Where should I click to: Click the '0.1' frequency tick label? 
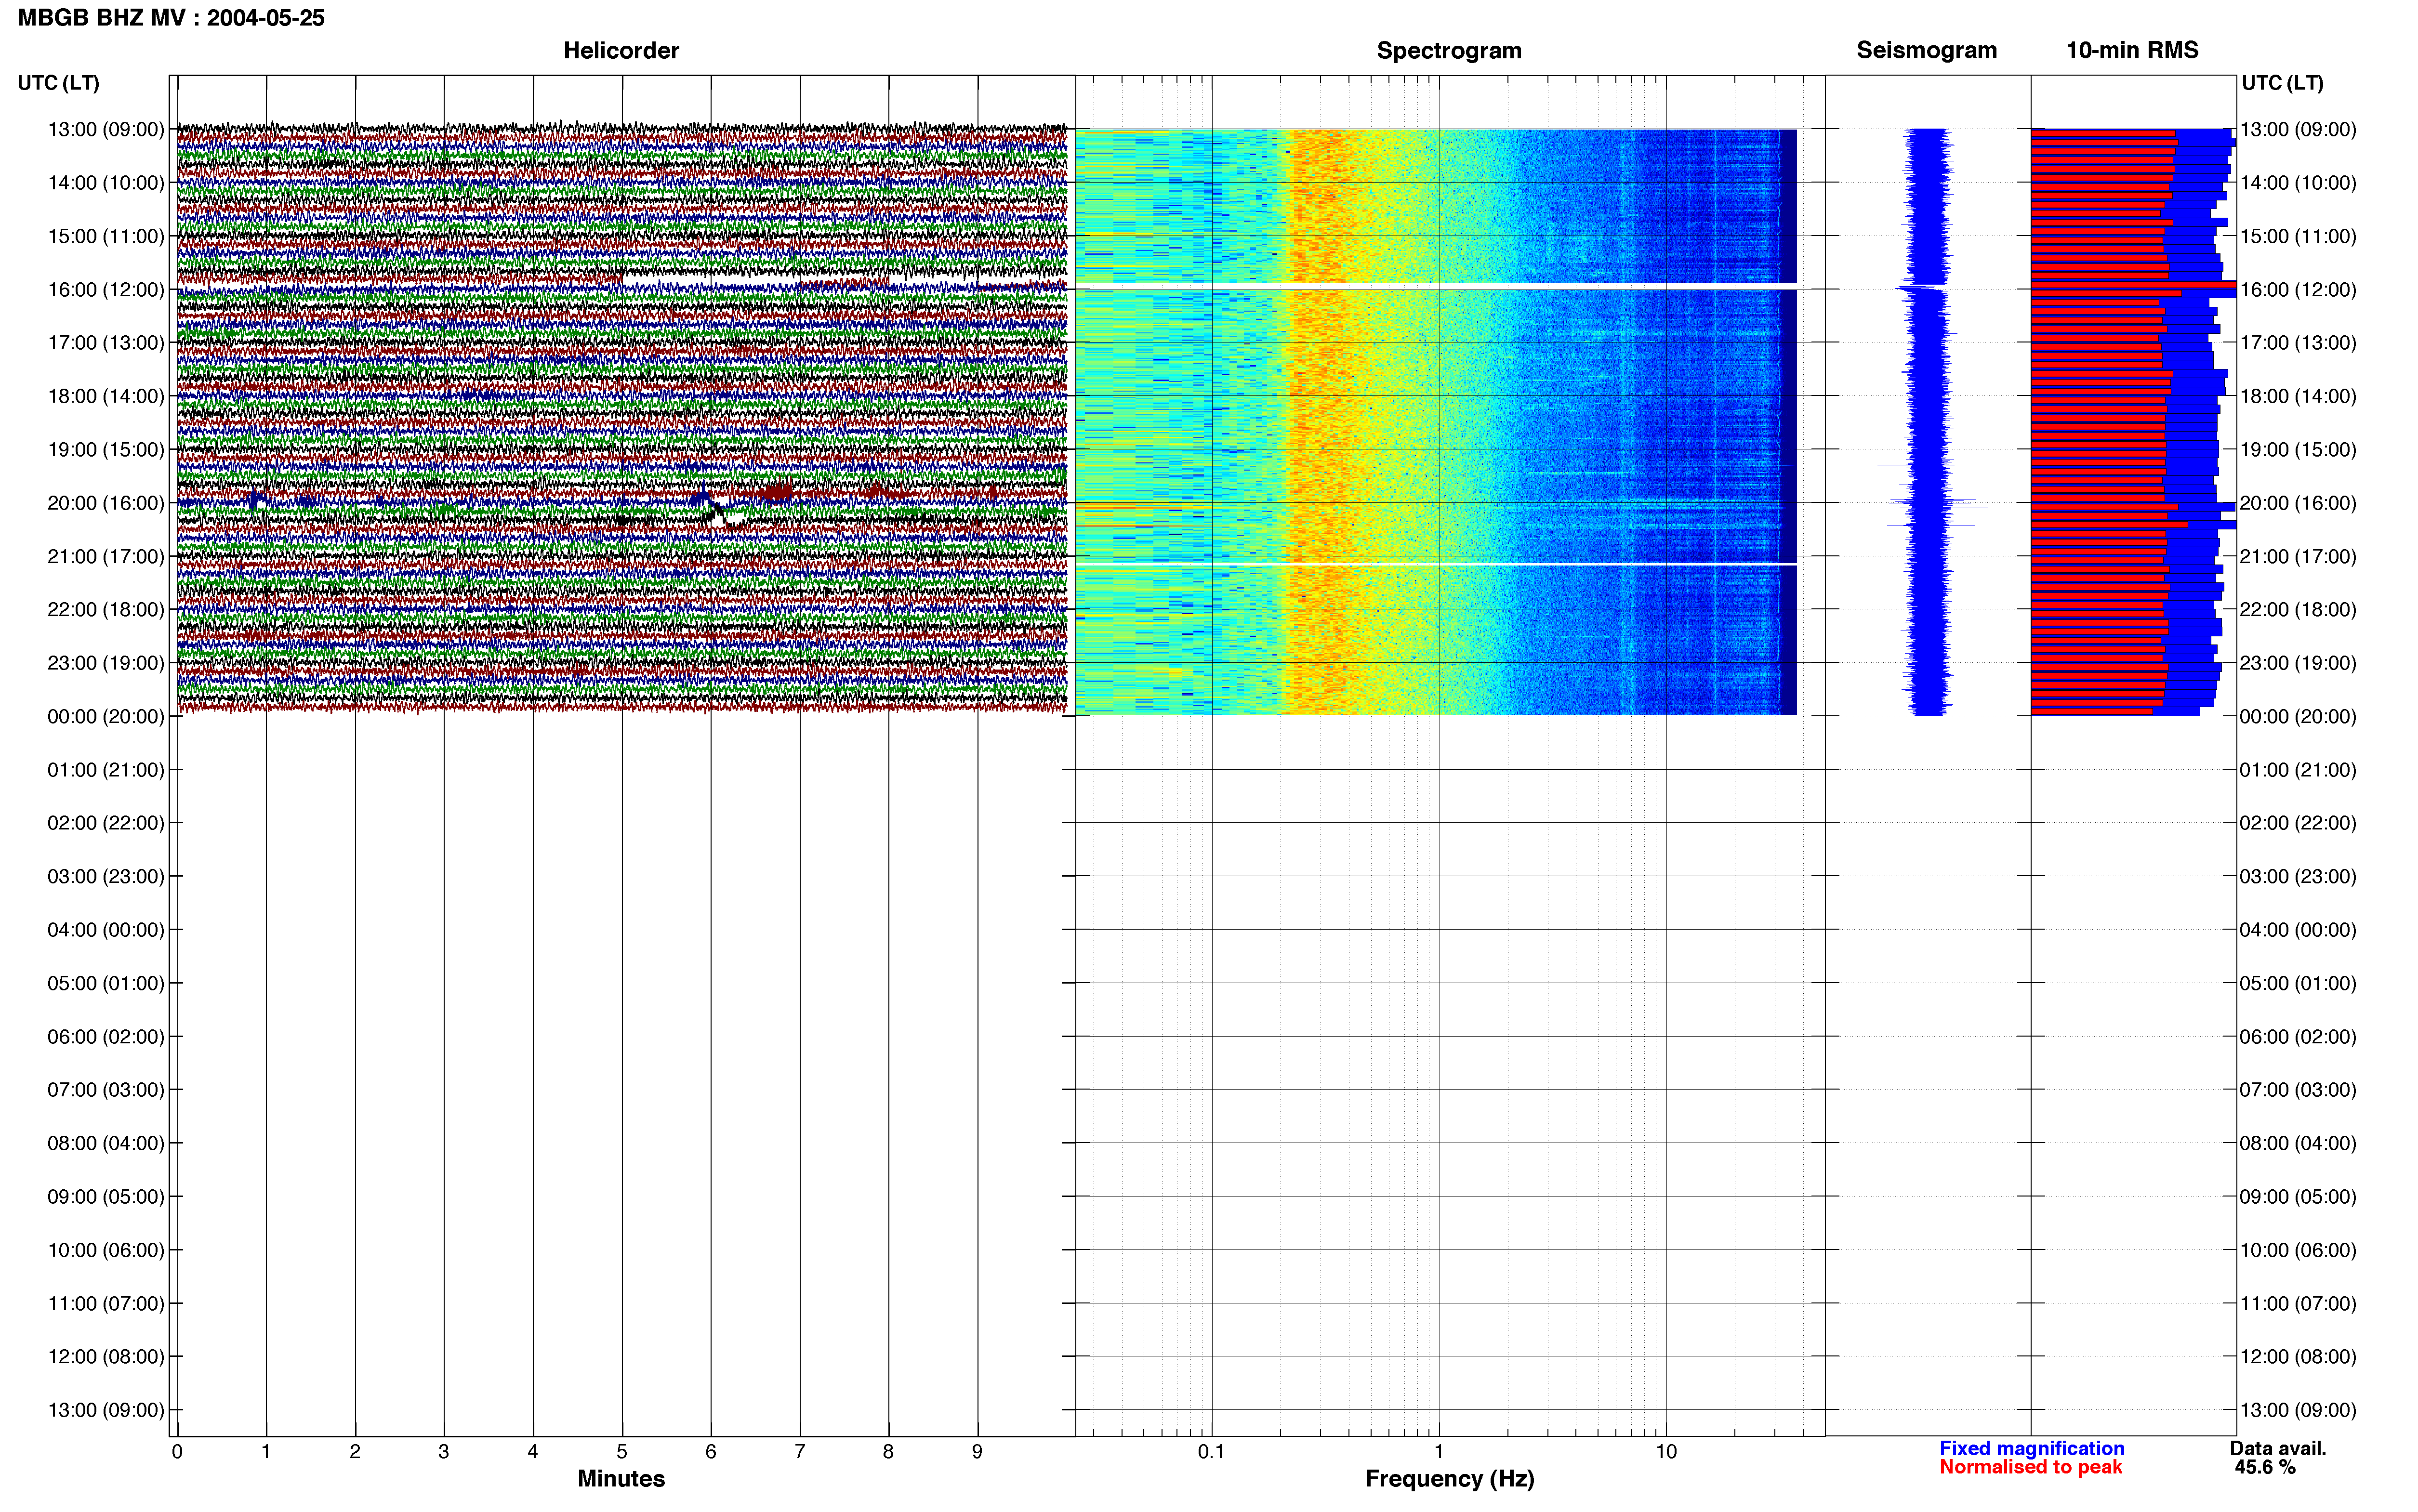pos(1211,1452)
